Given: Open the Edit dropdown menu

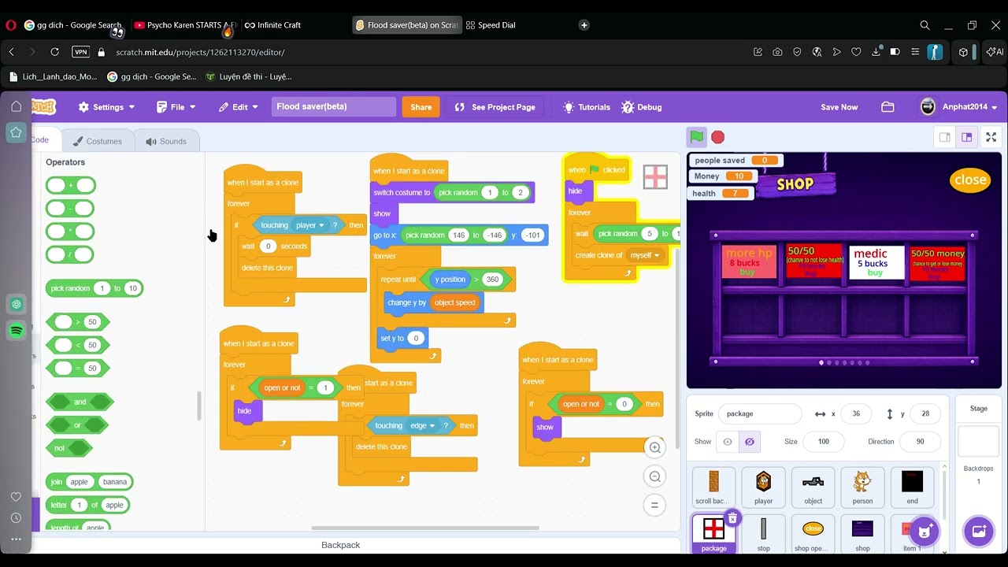Looking at the screenshot, I should 239,107.
